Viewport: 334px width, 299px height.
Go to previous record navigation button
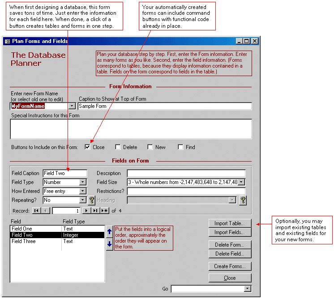pyautogui.click(x=45, y=210)
